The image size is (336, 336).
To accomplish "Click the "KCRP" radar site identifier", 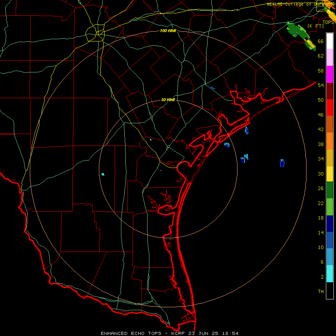I will point(178,333).
